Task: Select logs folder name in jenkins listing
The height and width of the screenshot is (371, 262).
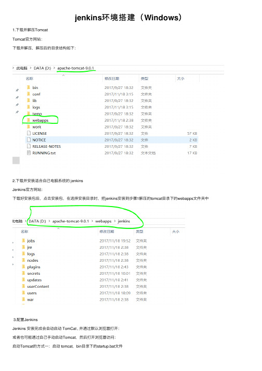Action: (x=31, y=254)
